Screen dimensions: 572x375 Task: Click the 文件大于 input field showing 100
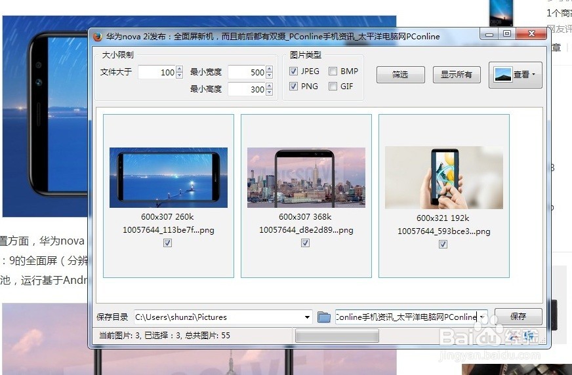click(157, 72)
